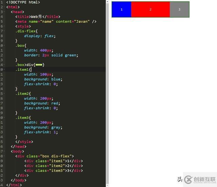Click the closing </body> tag
This screenshot has height=187, width=217.
[19, 180]
